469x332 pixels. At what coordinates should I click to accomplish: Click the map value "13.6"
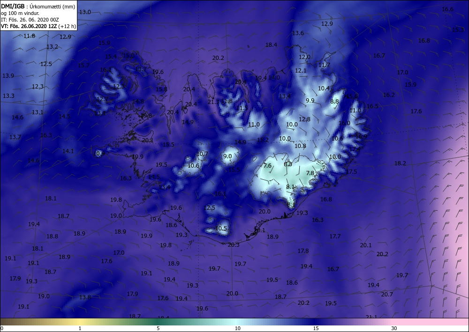(298, 33)
